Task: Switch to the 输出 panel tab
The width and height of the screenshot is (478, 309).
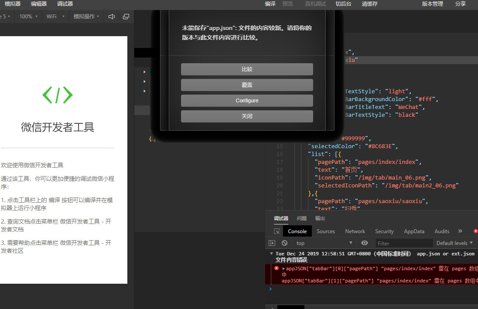Action: [x=320, y=218]
